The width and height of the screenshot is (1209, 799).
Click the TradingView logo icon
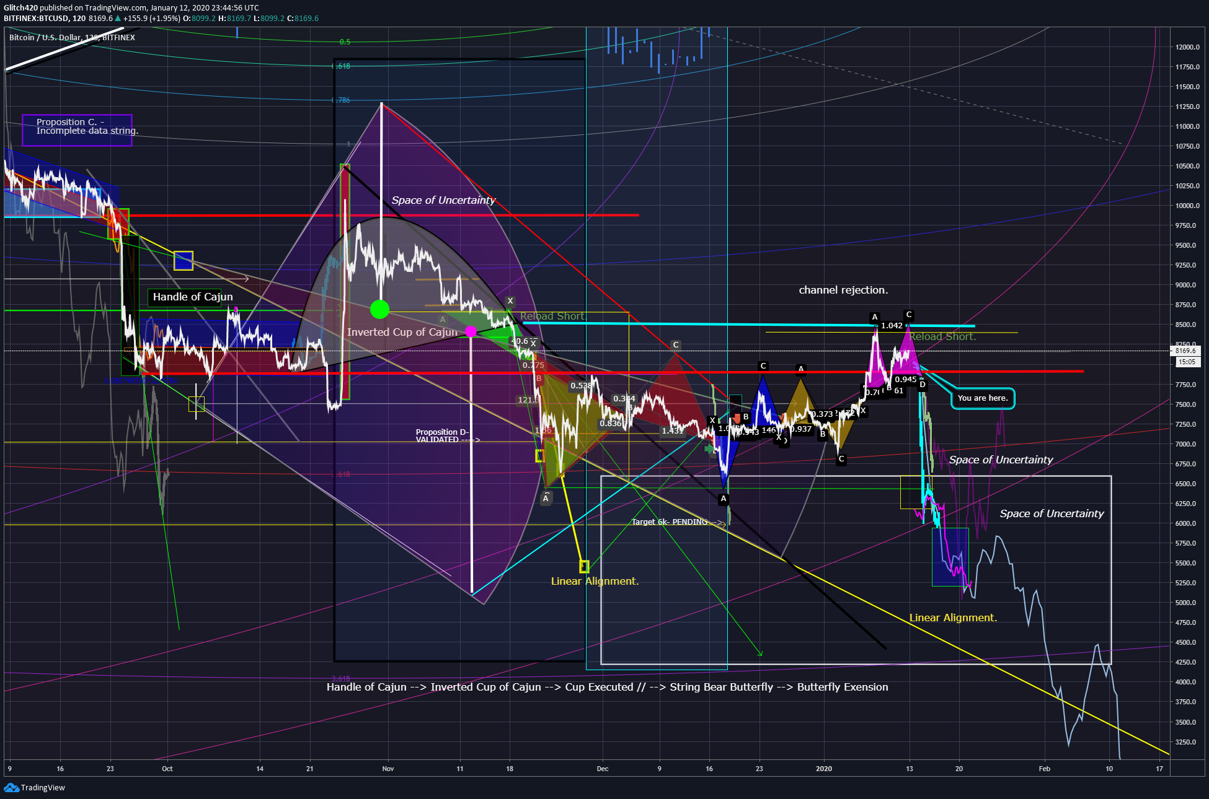[x=11, y=787]
